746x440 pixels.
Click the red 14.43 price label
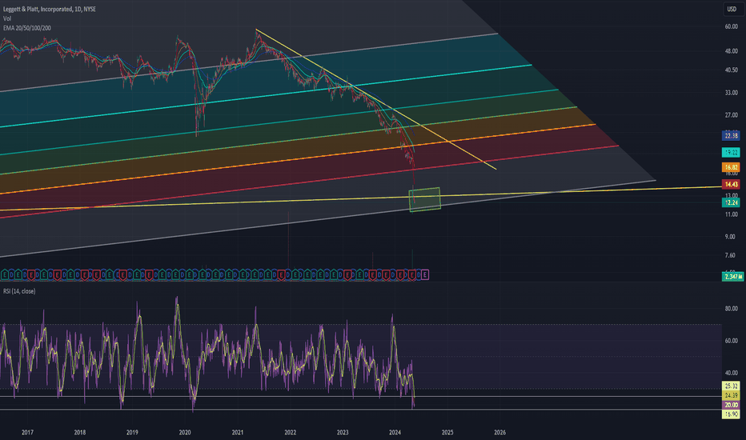coord(731,184)
